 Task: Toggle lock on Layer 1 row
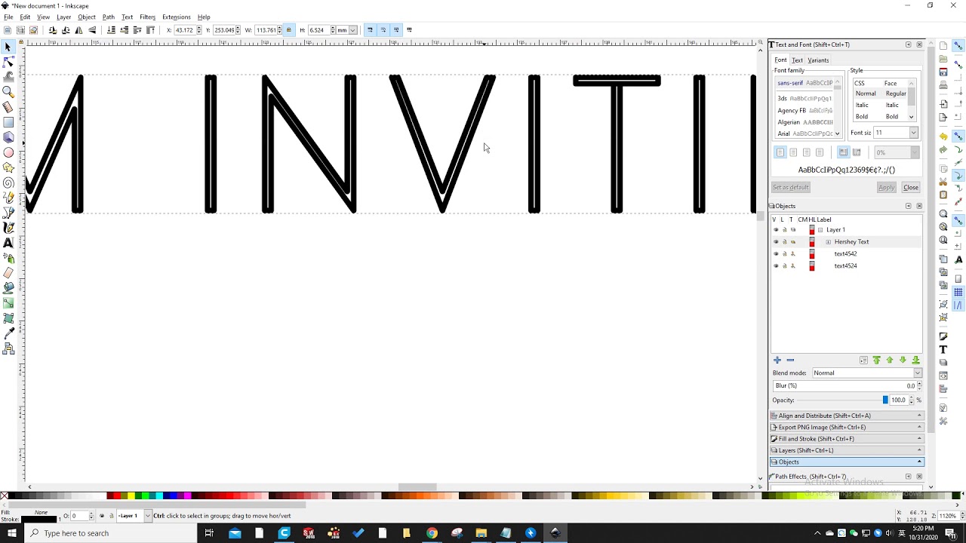pyautogui.click(x=784, y=230)
